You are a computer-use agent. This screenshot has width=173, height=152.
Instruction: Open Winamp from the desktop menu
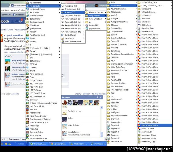pos(33,42)
